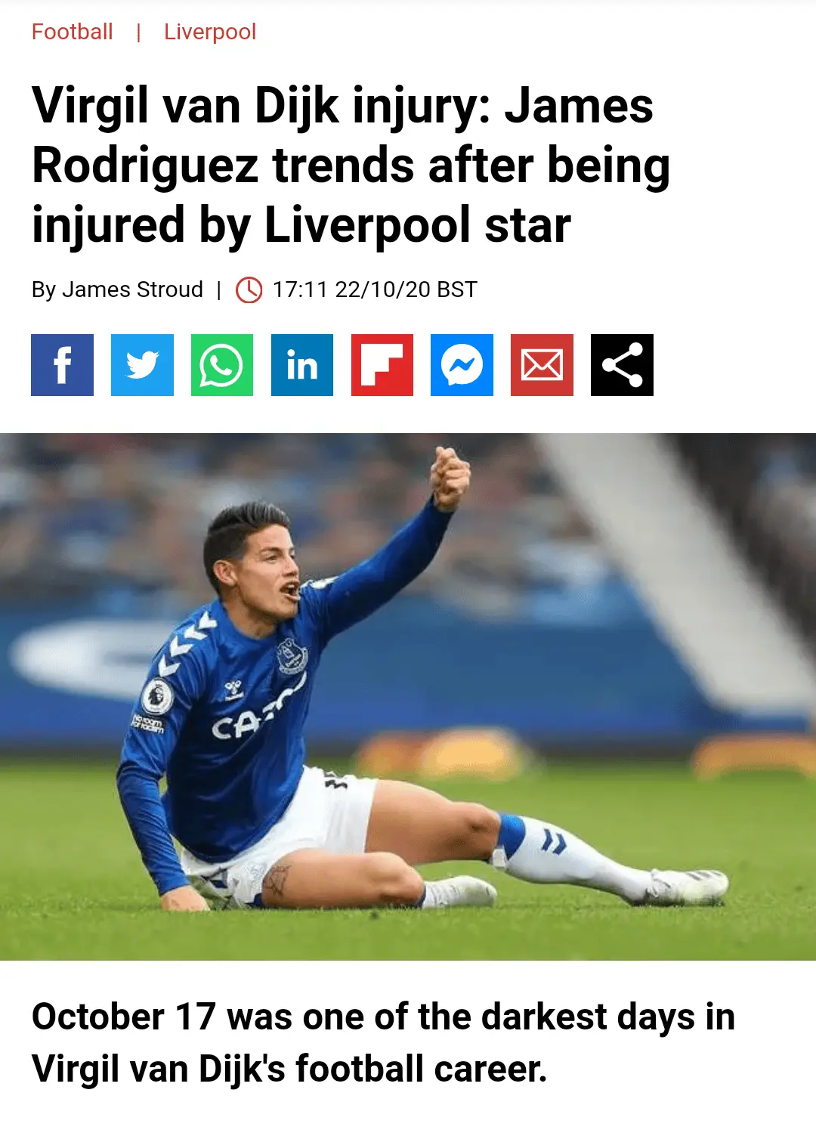Viewport: 816px width, 1133px height.
Task: Share article on Facebook
Action: [x=62, y=365]
